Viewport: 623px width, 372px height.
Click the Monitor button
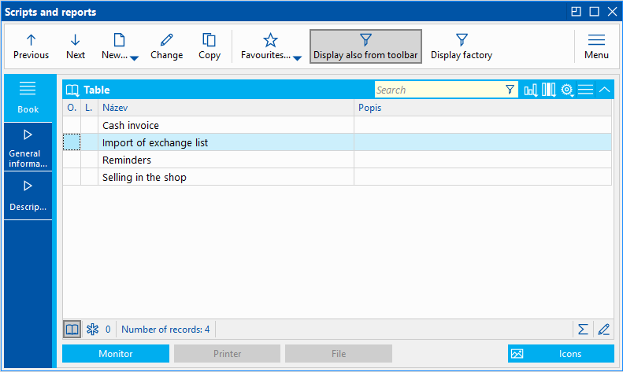pos(116,353)
